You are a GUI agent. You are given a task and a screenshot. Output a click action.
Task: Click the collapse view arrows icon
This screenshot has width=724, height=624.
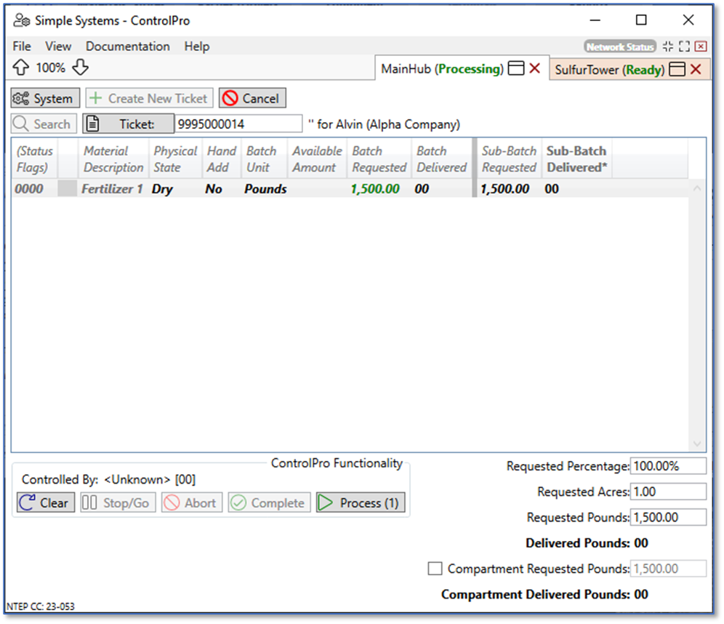668,47
